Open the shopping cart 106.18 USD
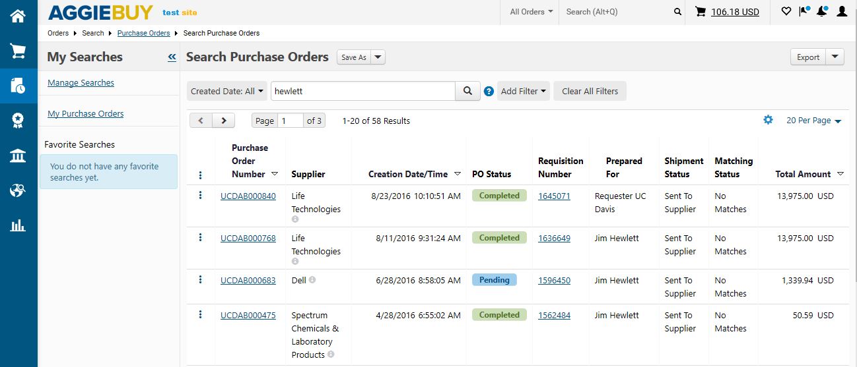 [x=727, y=12]
